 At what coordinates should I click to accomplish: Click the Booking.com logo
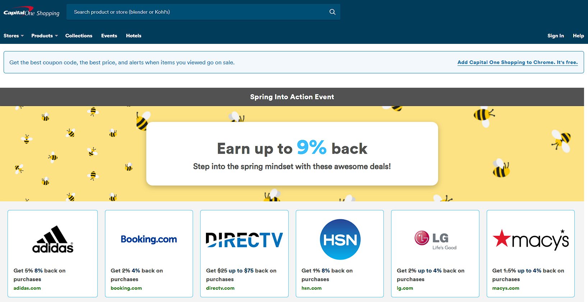pos(149,239)
